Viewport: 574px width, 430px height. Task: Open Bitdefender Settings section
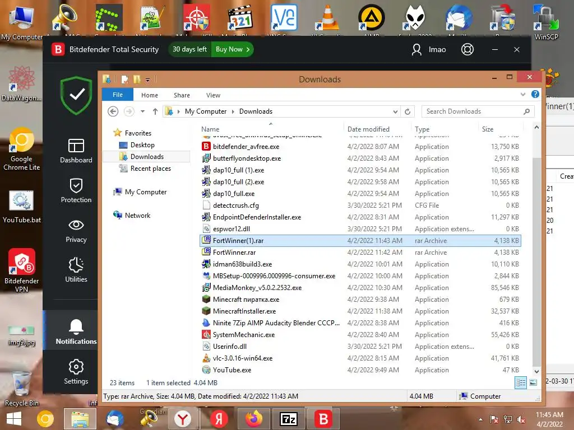[x=76, y=372]
